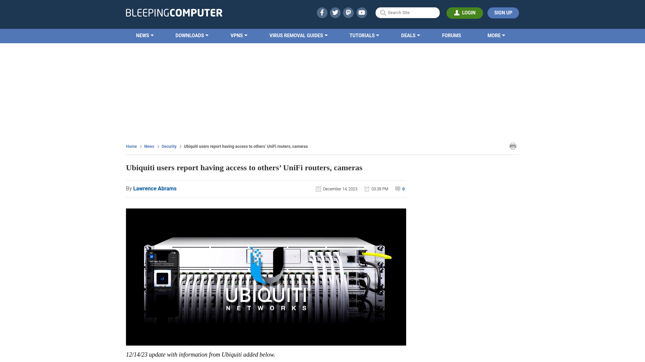Click the News breadcrumb link

(x=149, y=146)
